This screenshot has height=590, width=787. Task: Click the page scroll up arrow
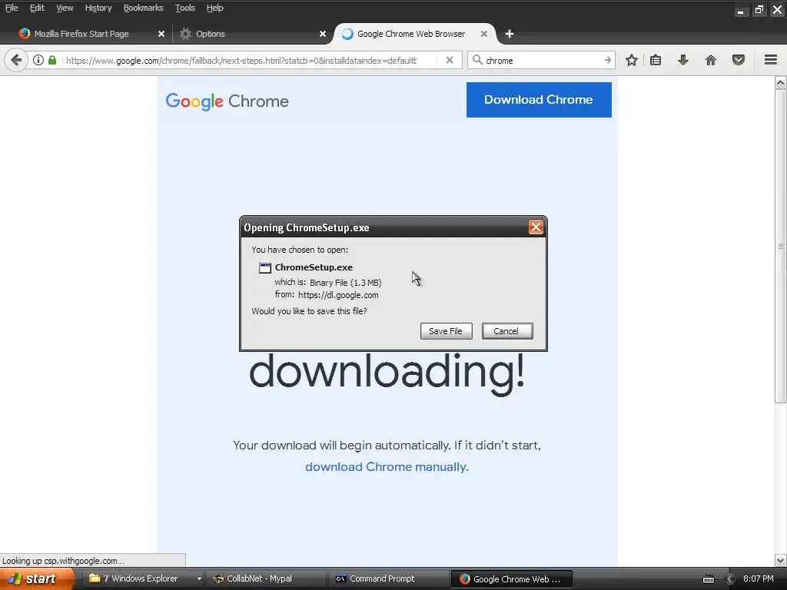(780, 83)
